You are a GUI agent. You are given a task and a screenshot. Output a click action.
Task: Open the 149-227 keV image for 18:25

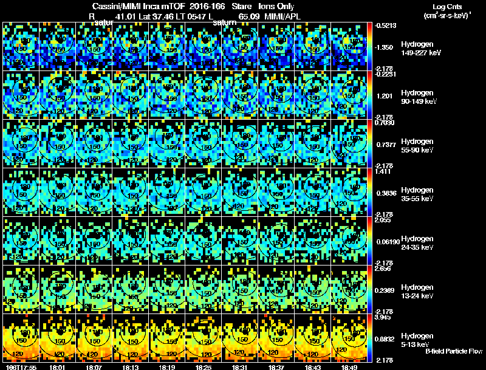click(204, 47)
